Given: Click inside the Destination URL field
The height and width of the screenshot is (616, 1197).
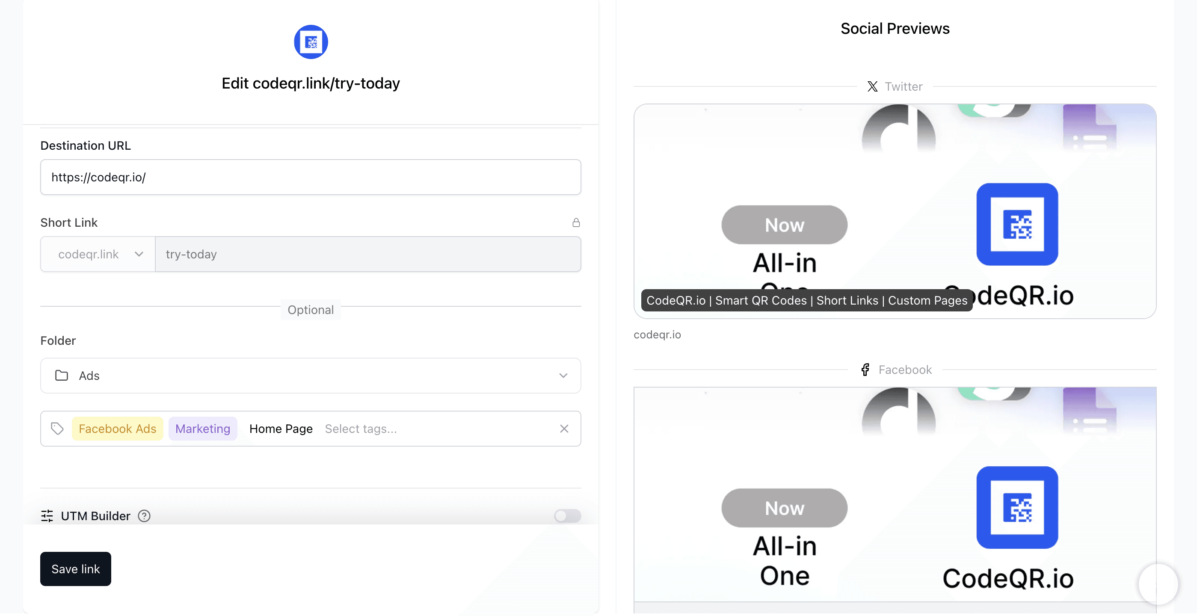Looking at the screenshot, I should coord(311,177).
